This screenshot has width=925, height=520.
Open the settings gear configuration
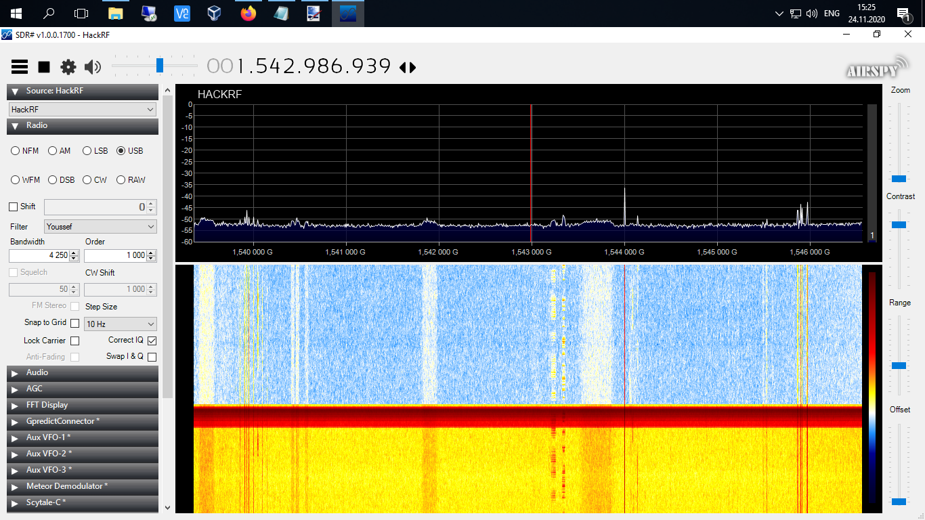click(x=68, y=66)
